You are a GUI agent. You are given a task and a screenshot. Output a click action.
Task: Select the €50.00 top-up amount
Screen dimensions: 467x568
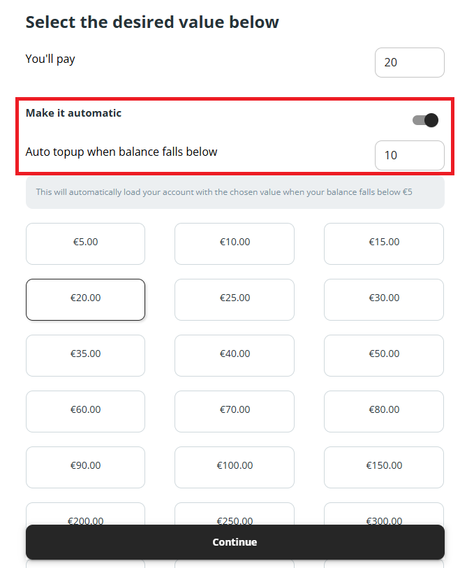click(x=383, y=355)
